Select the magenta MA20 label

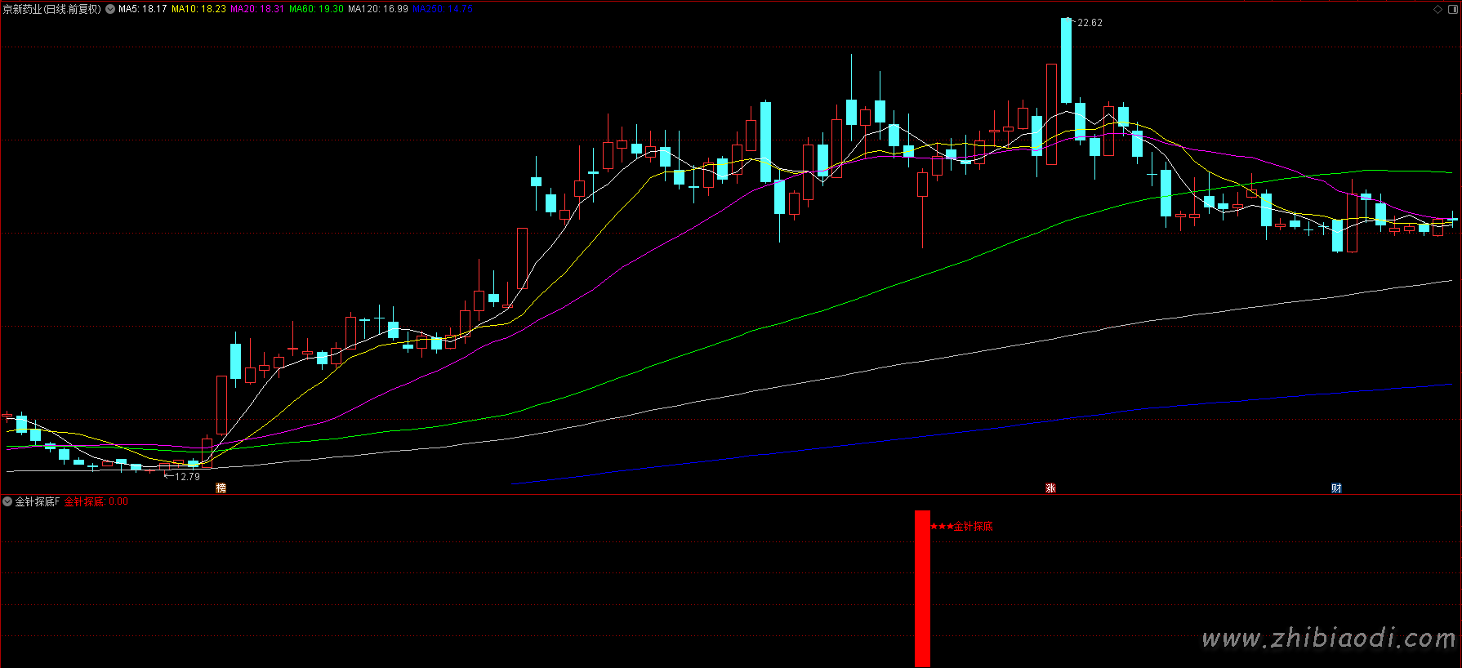click(257, 9)
